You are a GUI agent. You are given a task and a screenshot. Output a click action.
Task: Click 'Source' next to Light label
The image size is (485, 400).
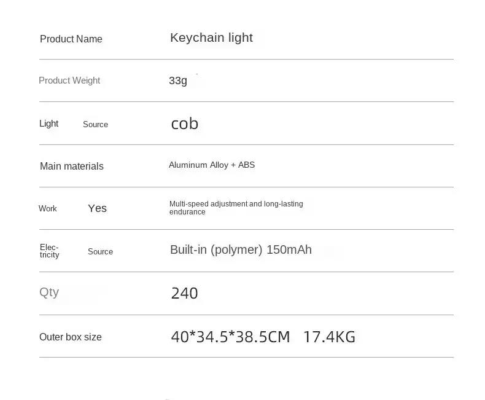click(x=95, y=124)
